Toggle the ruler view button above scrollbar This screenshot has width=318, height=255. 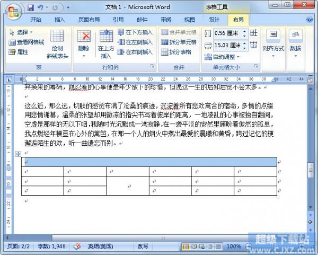coord(310,81)
